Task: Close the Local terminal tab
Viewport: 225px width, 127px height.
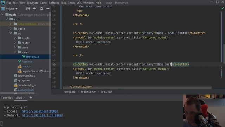Action: pos(24,98)
